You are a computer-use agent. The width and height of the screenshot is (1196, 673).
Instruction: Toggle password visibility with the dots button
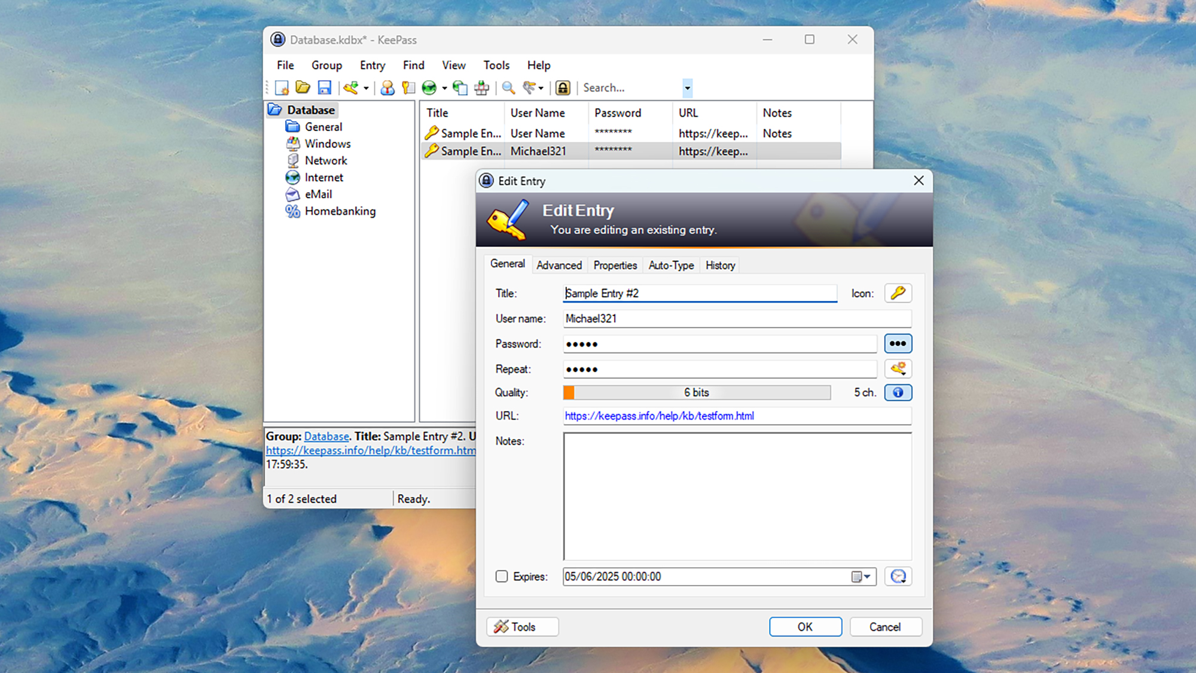pos(898,343)
